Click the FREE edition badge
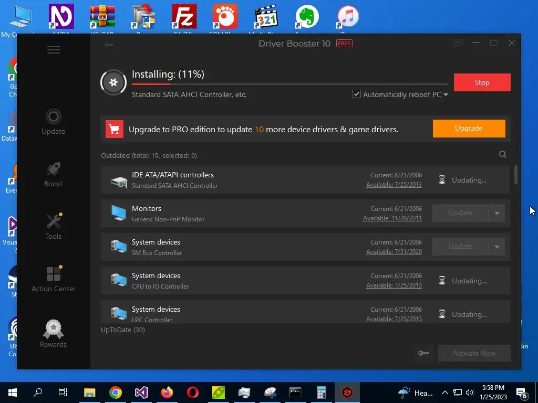 click(x=344, y=44)
